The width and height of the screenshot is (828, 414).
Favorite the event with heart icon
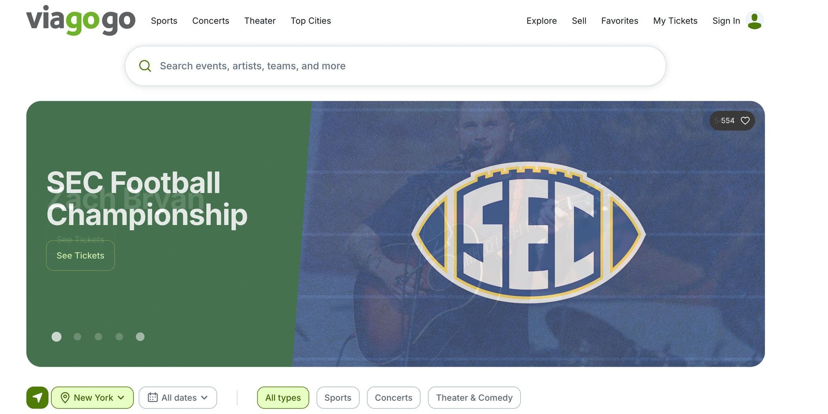coord(745,120)
